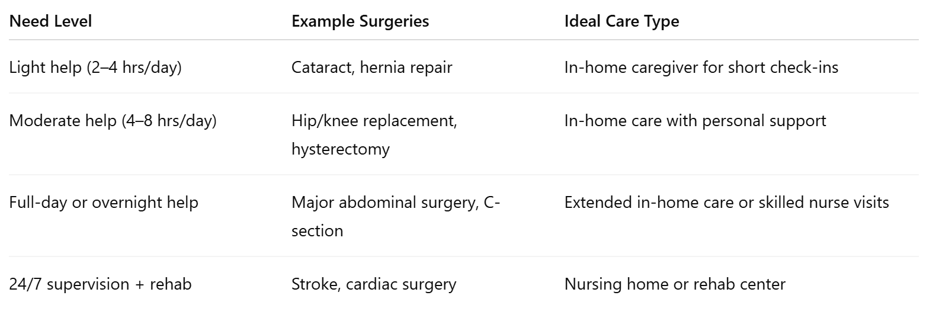
Task: Click Nursing home or rehab center text
Action: click(675, 284)
